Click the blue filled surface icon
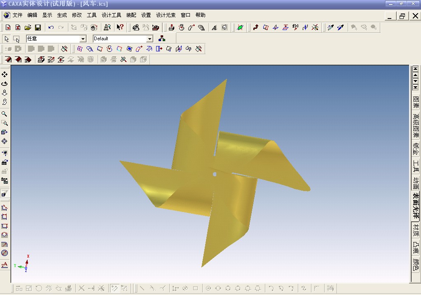Viewport: 421px width, 295px height. point(129,49)
